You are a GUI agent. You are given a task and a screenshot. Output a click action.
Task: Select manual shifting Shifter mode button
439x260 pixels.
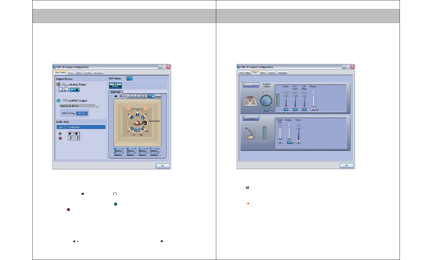pos(151,96)
